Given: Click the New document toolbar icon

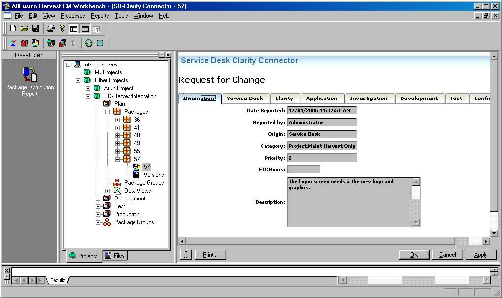Looking at the screenshot, I should click(x=13, y=29).
